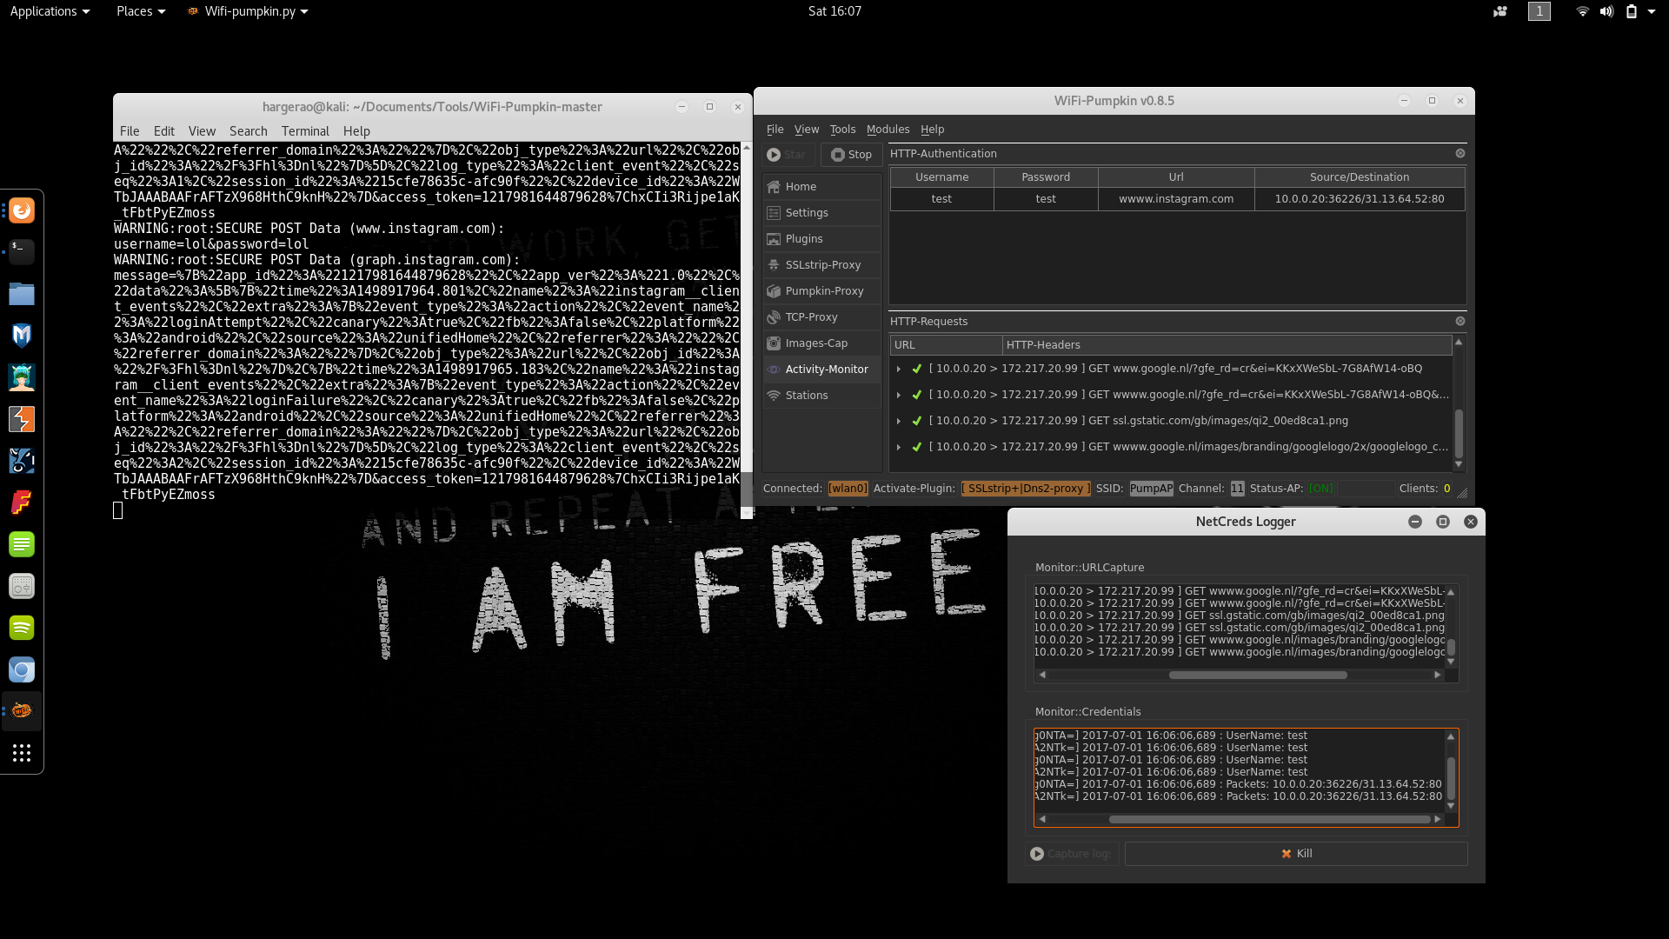Click Credentials horizontal scrollbar

coord(1269,819)
